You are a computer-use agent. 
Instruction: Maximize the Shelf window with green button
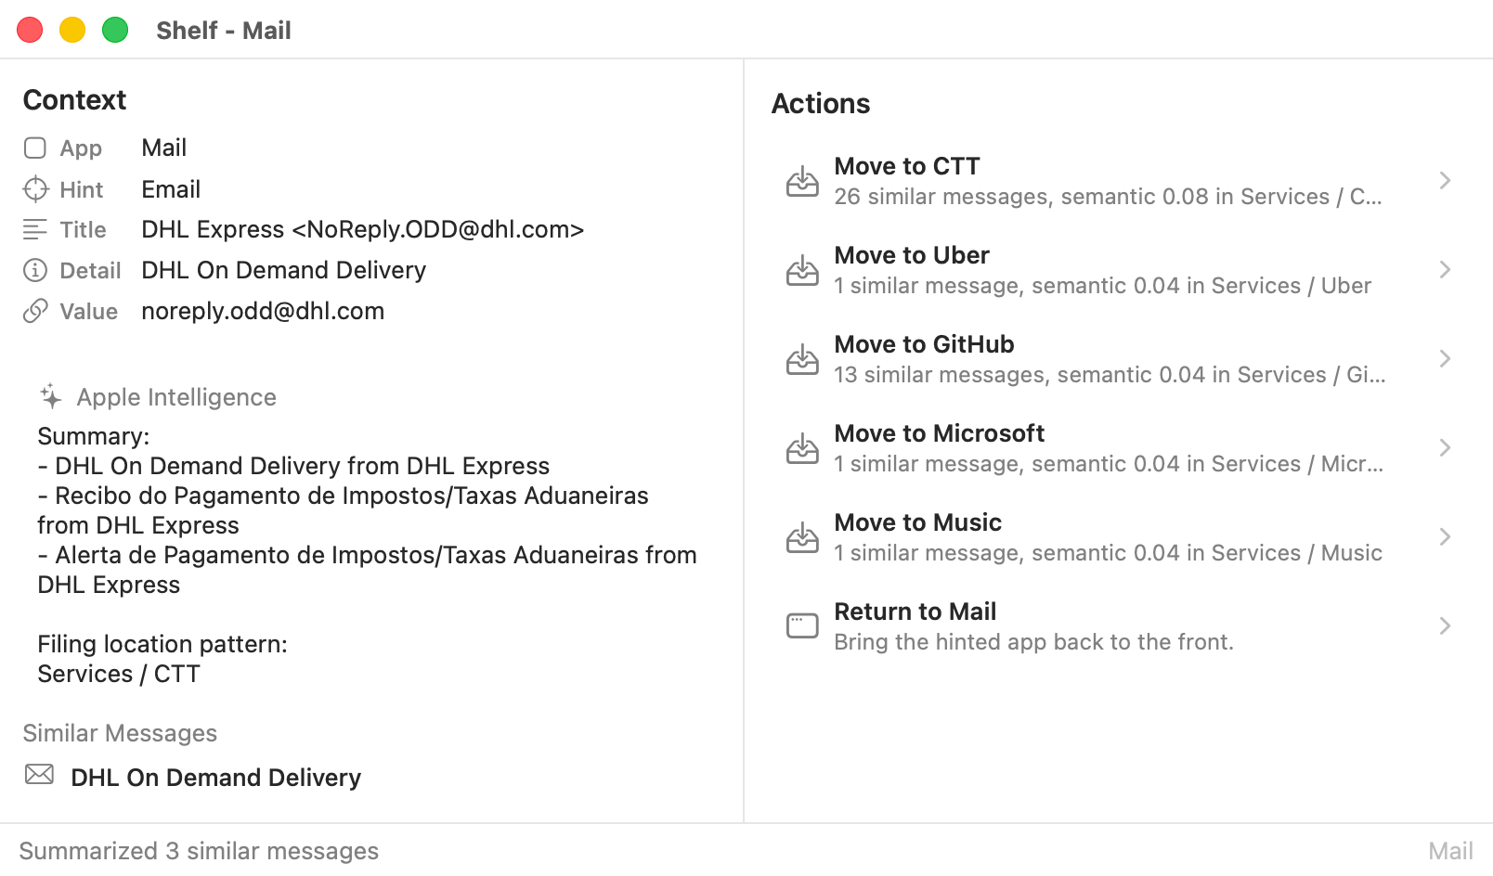pos(115,31)
